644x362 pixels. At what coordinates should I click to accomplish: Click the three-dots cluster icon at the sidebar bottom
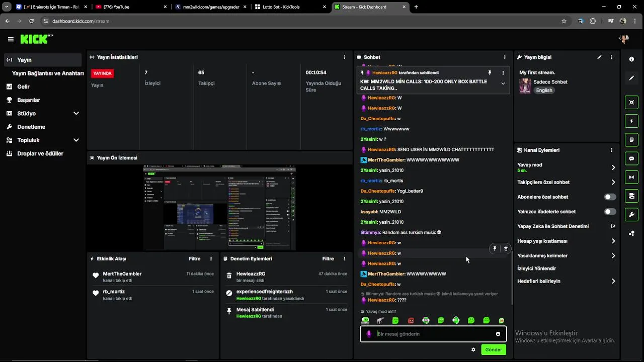point(631,233)
